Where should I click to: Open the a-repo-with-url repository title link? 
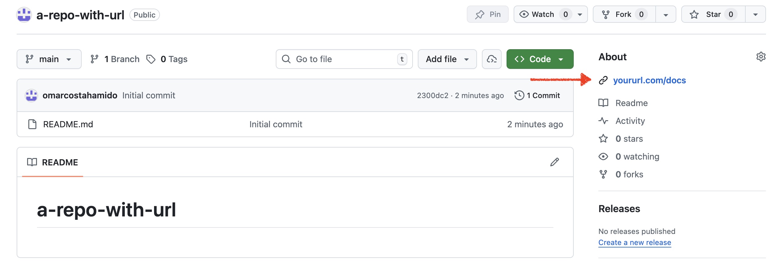(x=80, y=15)
